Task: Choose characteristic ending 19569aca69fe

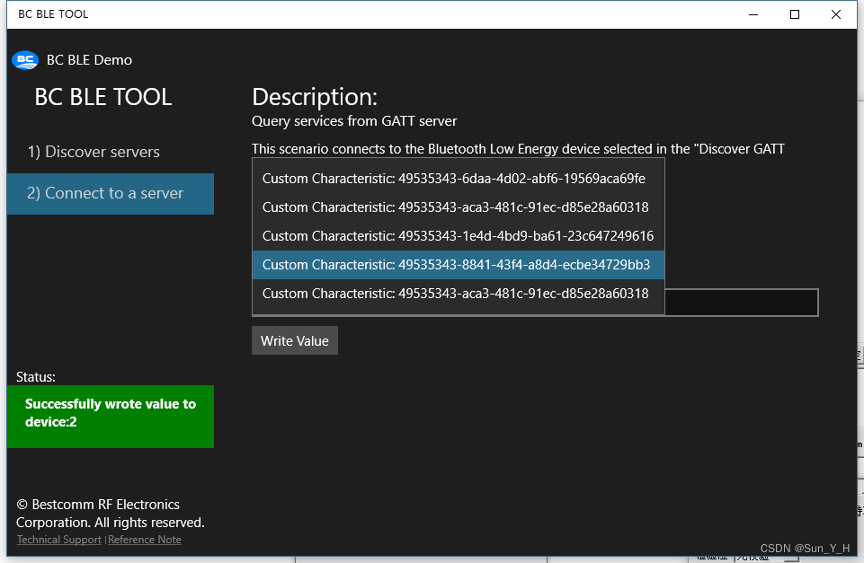Action: point(459,179)
